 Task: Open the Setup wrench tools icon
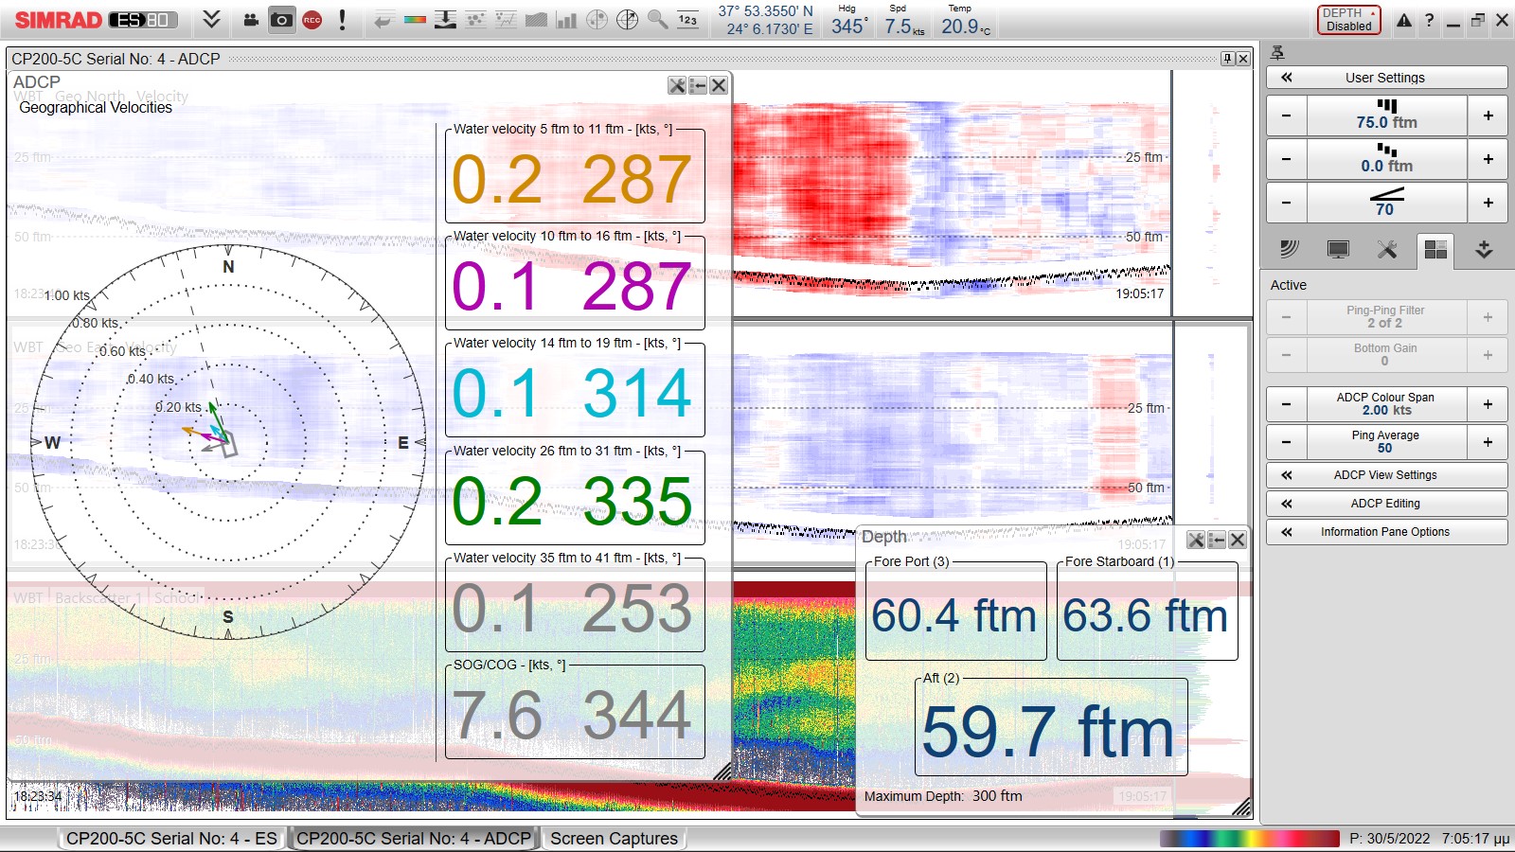[x=1386, y=249]
